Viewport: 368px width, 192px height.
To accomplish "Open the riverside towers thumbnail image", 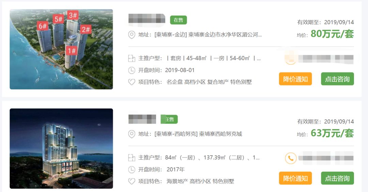I will click(x=61, y=49).
